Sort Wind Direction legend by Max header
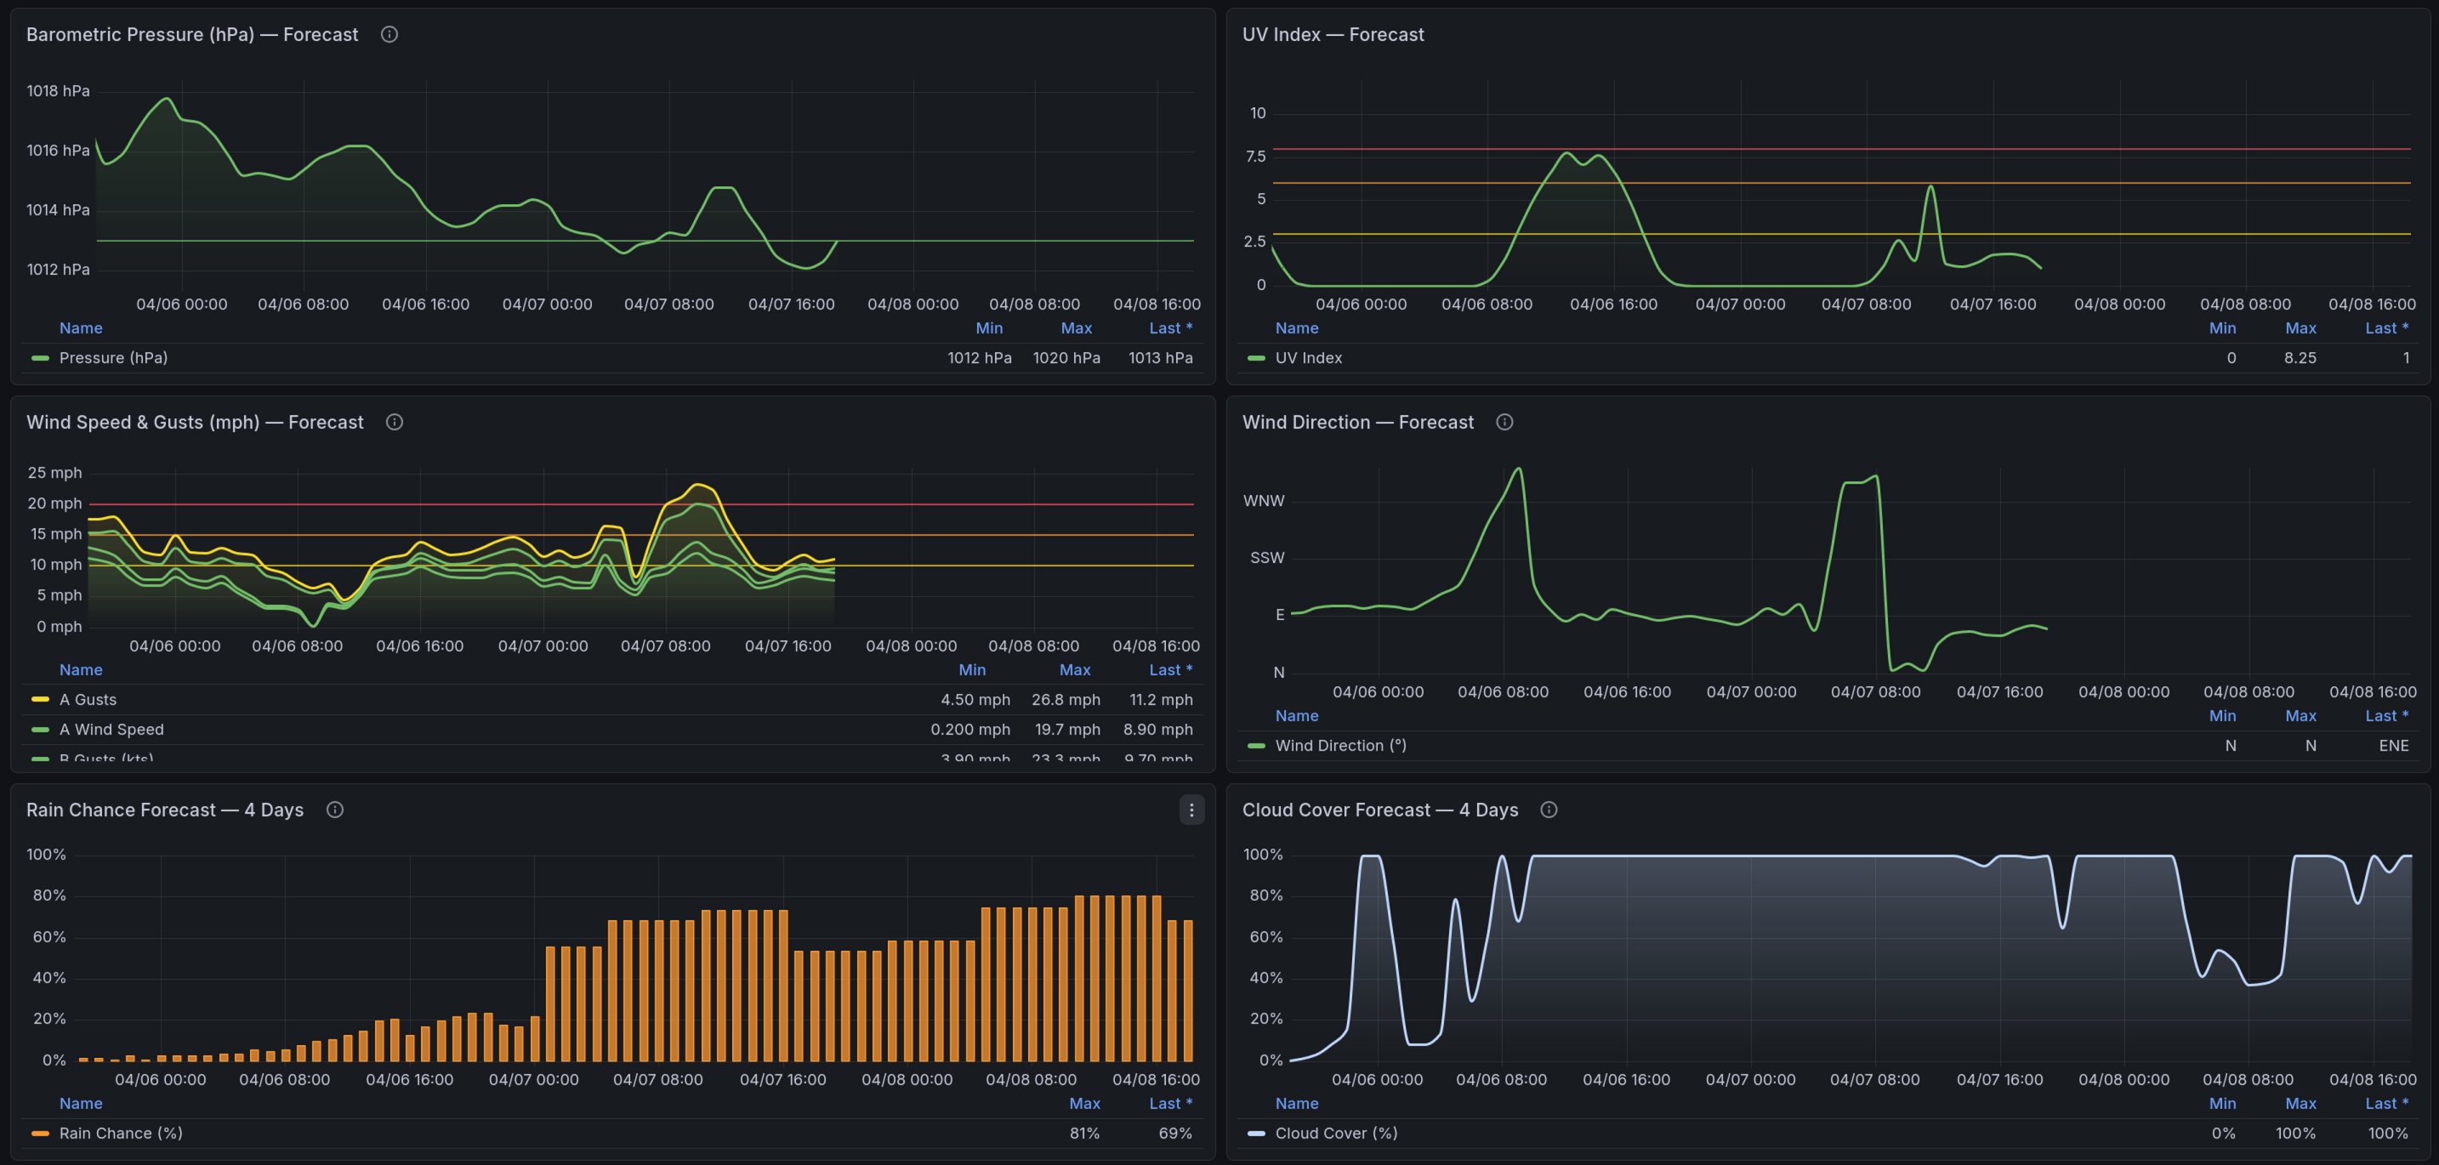The image size is (2439, 1165). (x=2300, y=716)
